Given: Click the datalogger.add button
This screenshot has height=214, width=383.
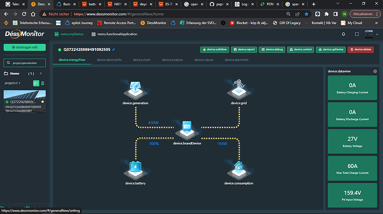Looking at the screenshot, I should [24, 47].
